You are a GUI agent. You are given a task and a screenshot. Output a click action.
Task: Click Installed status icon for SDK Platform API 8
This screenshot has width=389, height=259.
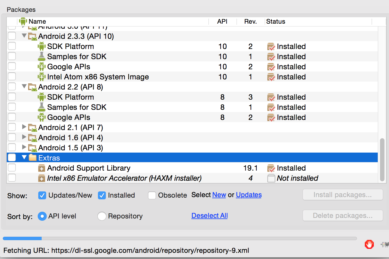click(271, 97)
